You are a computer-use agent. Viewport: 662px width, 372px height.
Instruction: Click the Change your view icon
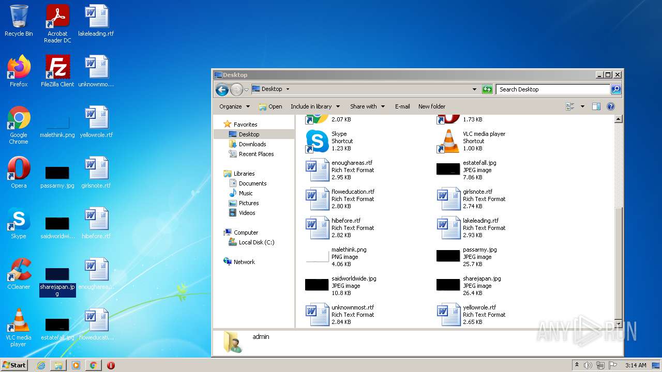[570, 106]
